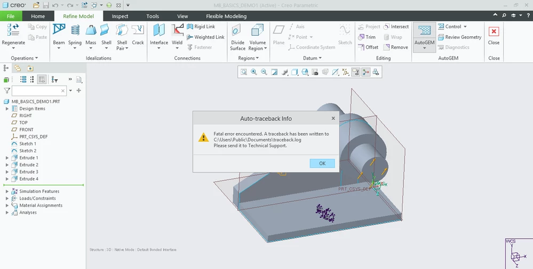
Task: Expand the Extrude 4 feature
Action: click(7, 179)
